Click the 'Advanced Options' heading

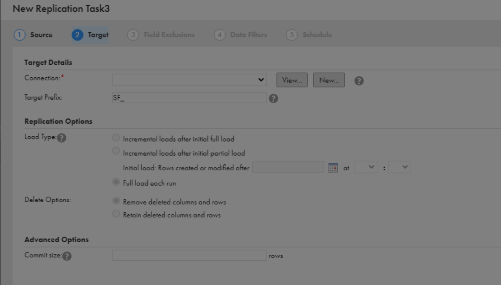point(57,239)
